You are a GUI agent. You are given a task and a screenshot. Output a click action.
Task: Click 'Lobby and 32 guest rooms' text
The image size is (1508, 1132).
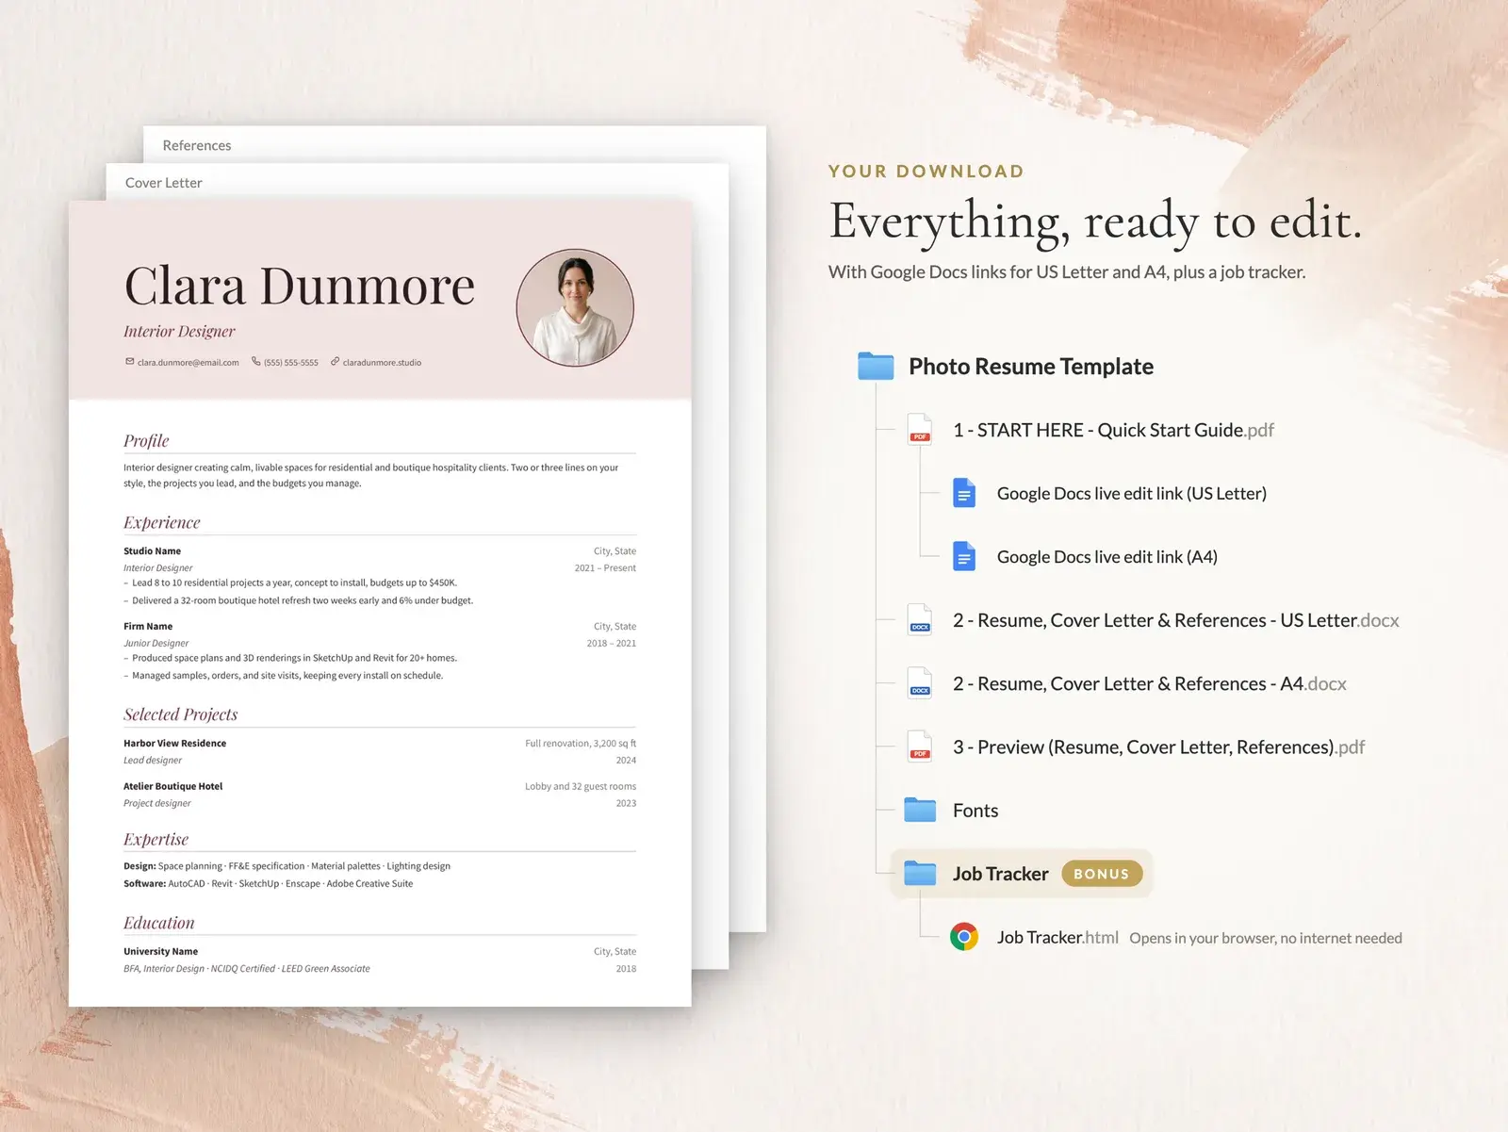[581, 786]
